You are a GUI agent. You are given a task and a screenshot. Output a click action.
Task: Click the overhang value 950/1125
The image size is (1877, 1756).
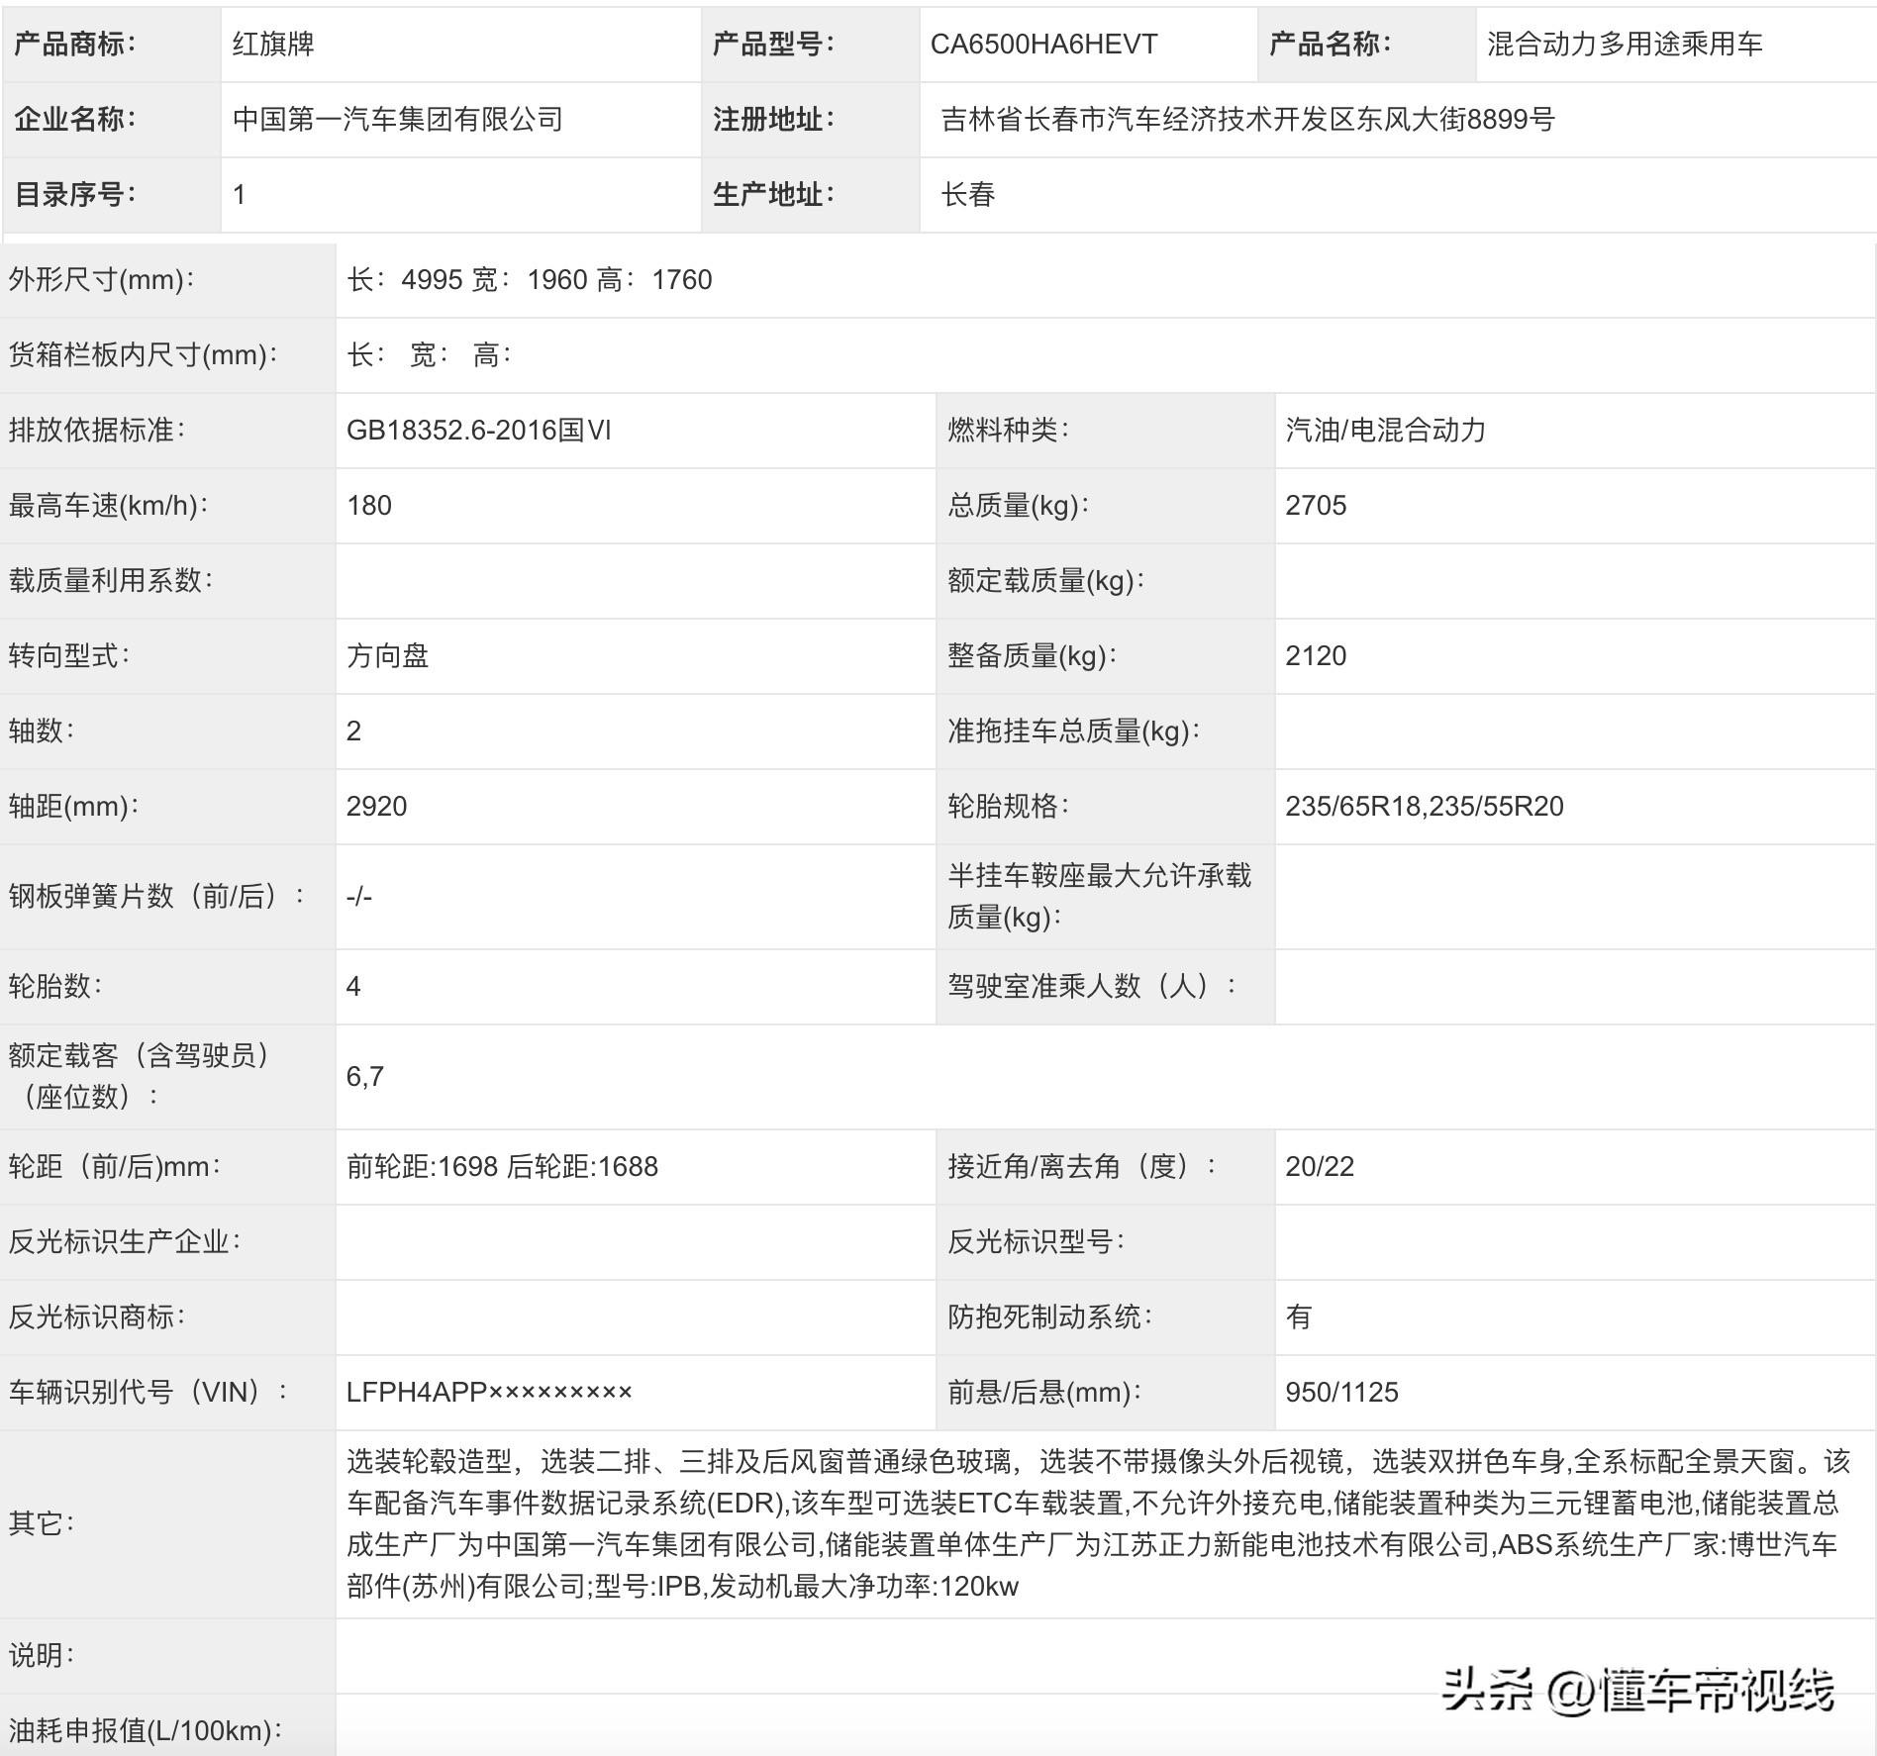tap(1341, 1392)
